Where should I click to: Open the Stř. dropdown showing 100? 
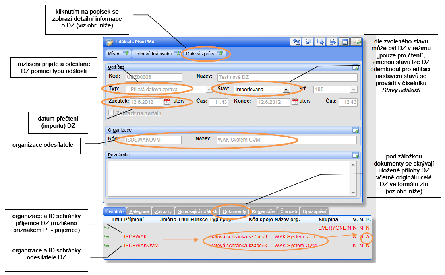(x=353, y=90)
